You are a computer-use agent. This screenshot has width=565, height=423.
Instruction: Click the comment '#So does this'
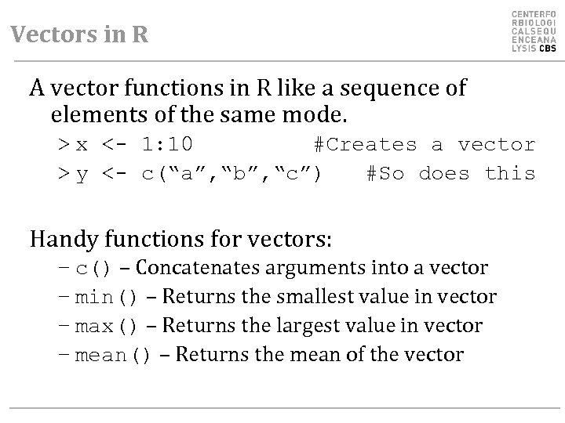[451, 173]
